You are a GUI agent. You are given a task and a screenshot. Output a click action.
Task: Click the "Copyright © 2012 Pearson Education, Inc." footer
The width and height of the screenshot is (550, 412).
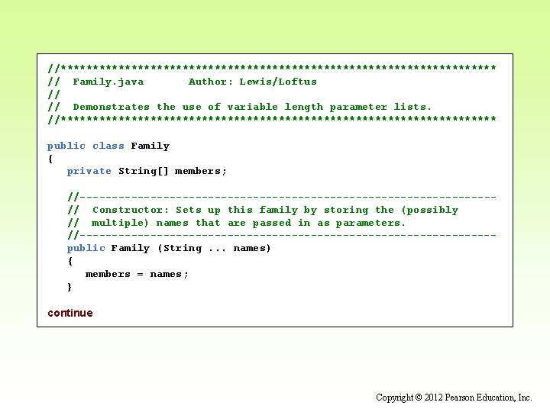pyautogui.click(x=454, y=398)
